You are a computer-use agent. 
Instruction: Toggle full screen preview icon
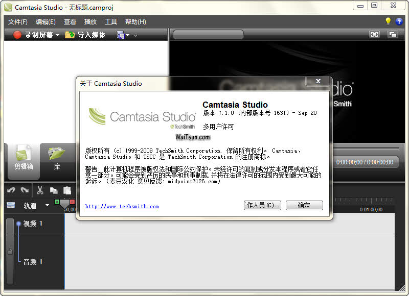(375, 34)
